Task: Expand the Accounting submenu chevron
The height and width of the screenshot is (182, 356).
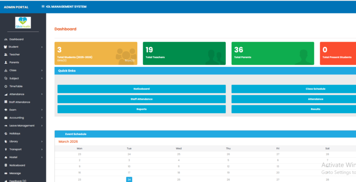Action: pyautogui.click(x=42, y=118)
